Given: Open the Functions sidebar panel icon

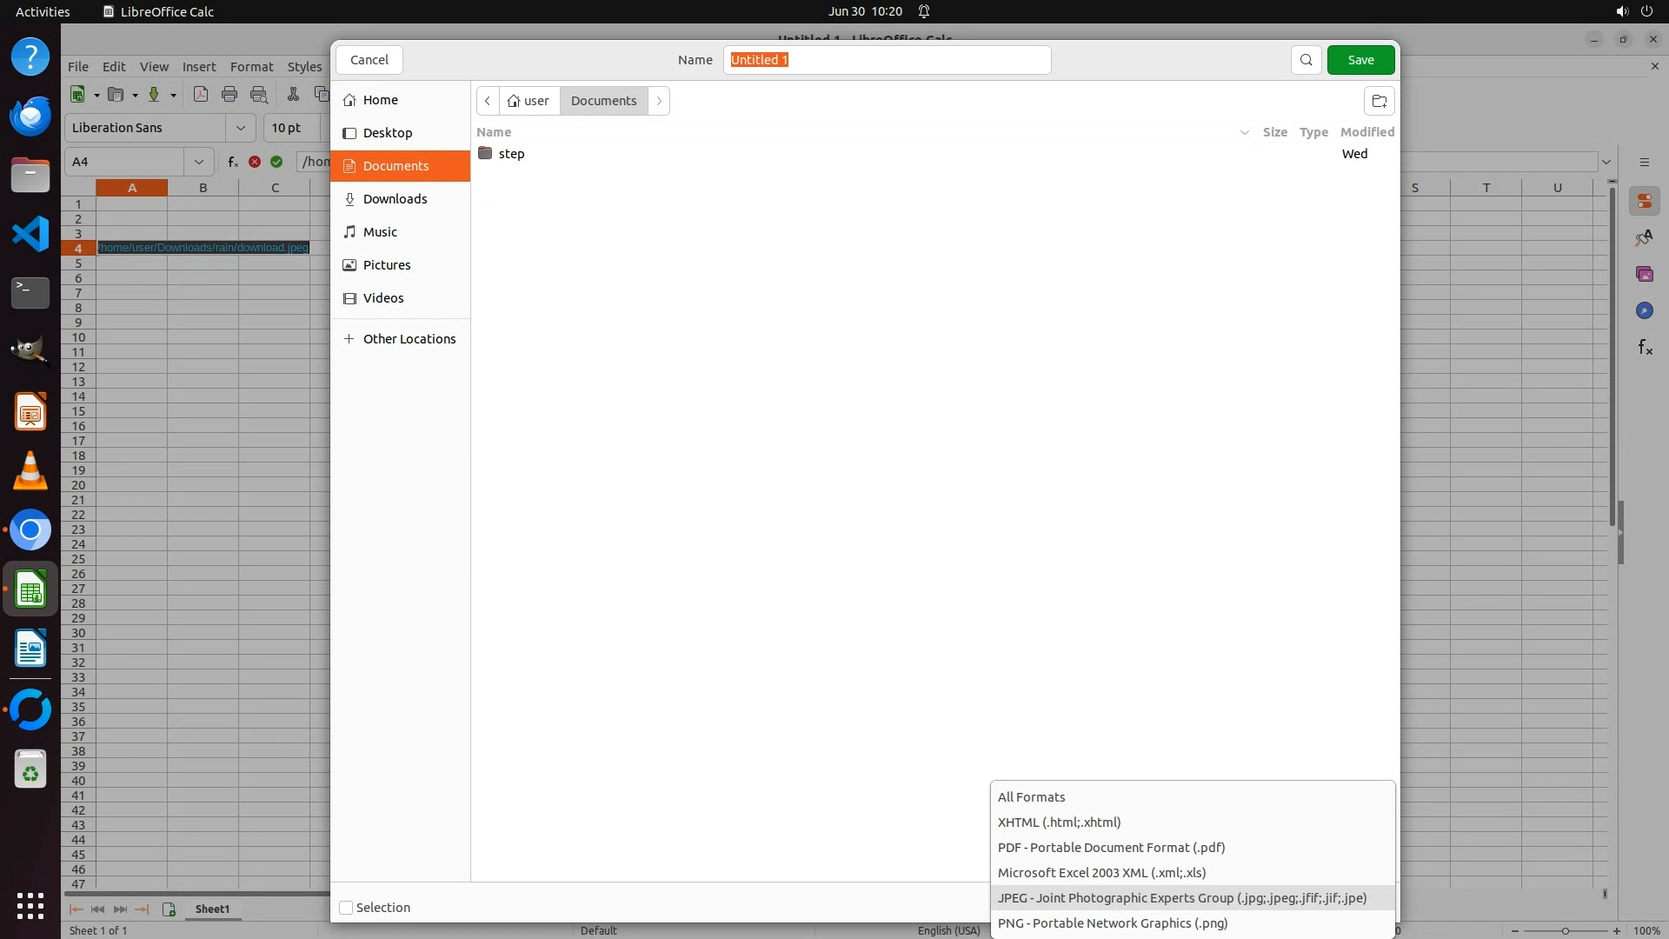Looking at the screenshot, I should [x=1644, y=348].
